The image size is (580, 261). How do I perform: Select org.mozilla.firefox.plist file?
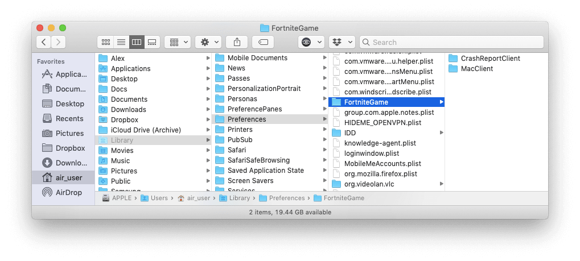pos(386,174)
